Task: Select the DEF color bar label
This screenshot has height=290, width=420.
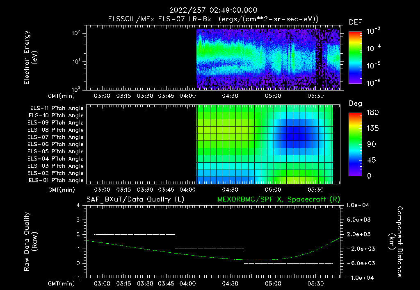Action: coord(355,23)
